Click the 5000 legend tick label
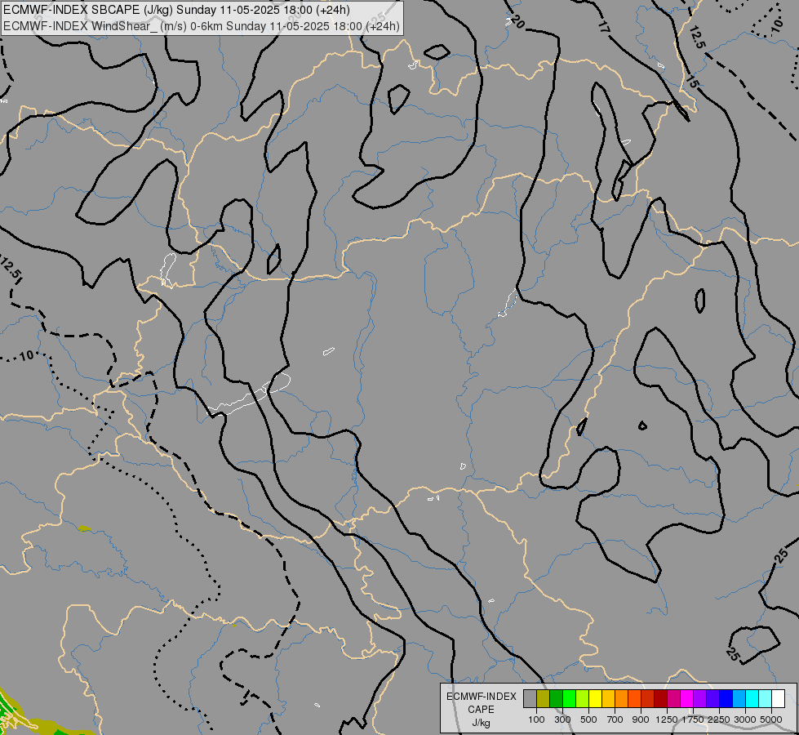This screenshot has height=735, width=799. pos(771,719)
